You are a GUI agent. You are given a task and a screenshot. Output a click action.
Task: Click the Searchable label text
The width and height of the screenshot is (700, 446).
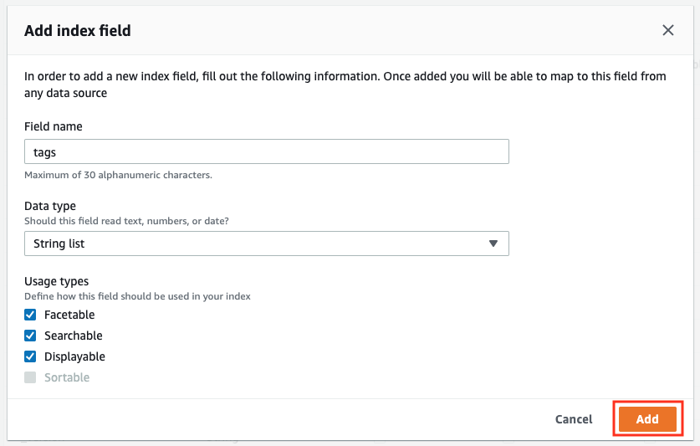(74, 336)
